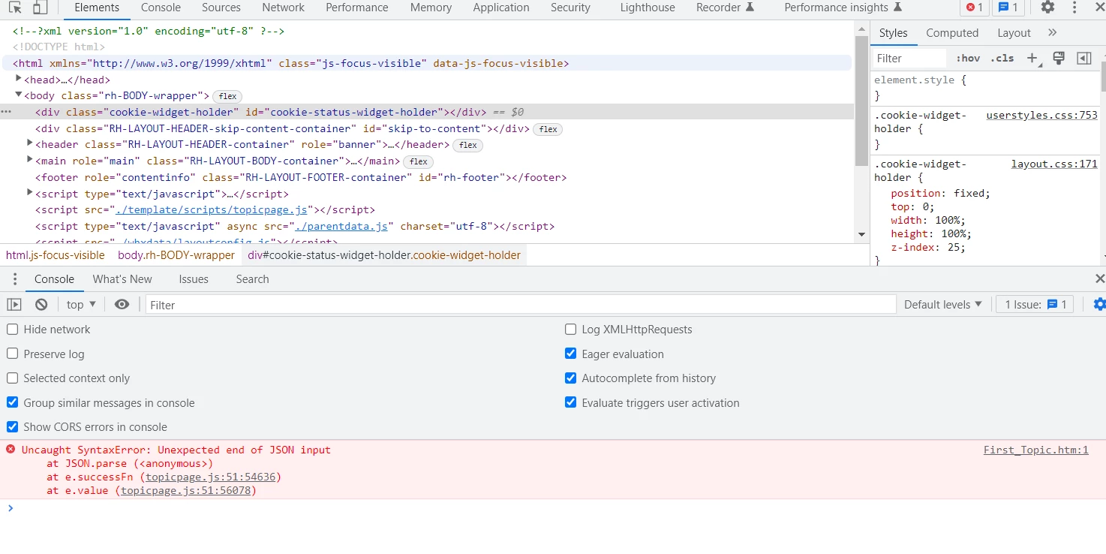Toggle the .cls element classes button
The width and height of the screenshot is (1106, 554).
tap(1002, 58)
